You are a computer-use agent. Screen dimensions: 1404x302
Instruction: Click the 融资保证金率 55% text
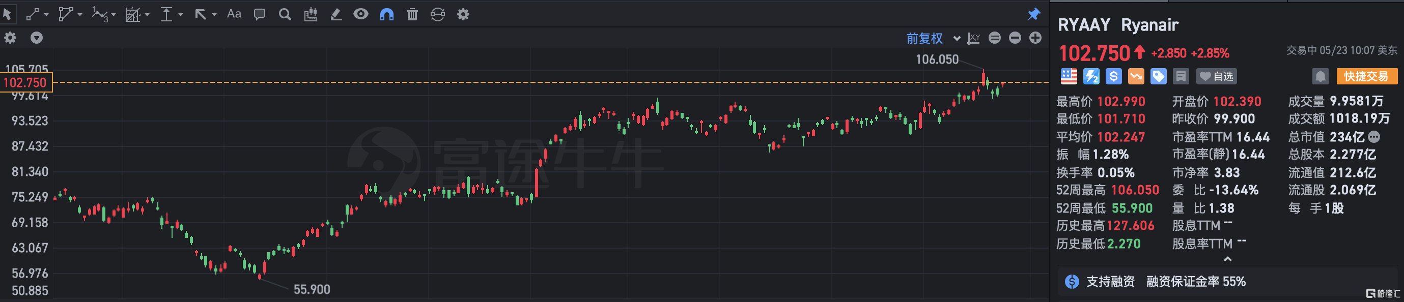point(1196,281)
